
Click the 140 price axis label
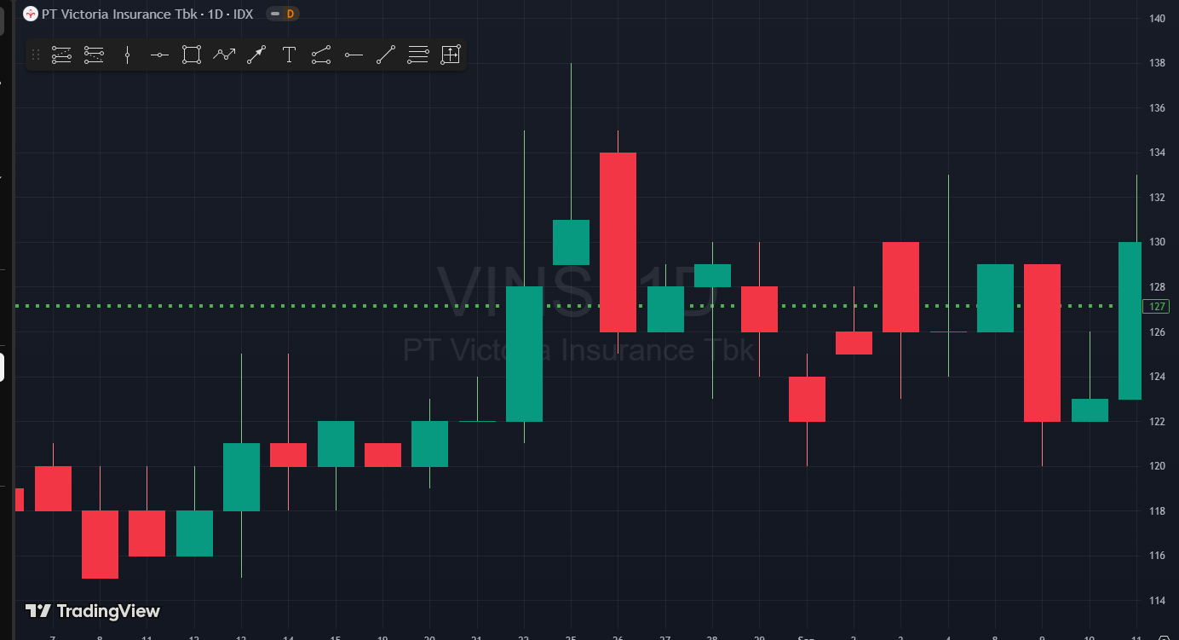[x=1158, y=19]
